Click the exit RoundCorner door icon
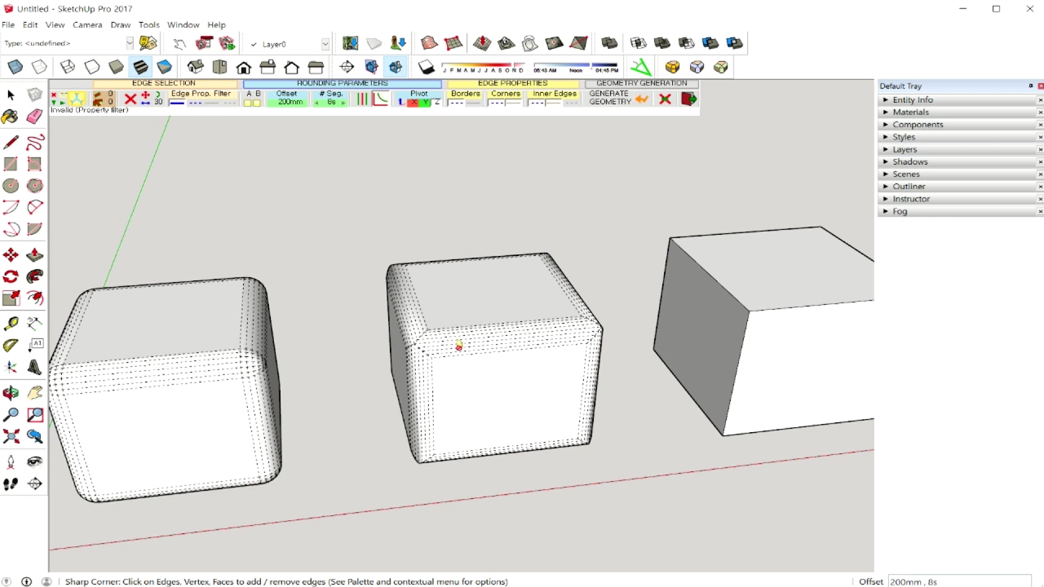This screenshot has height=587, width=1044. coord(688,99)
